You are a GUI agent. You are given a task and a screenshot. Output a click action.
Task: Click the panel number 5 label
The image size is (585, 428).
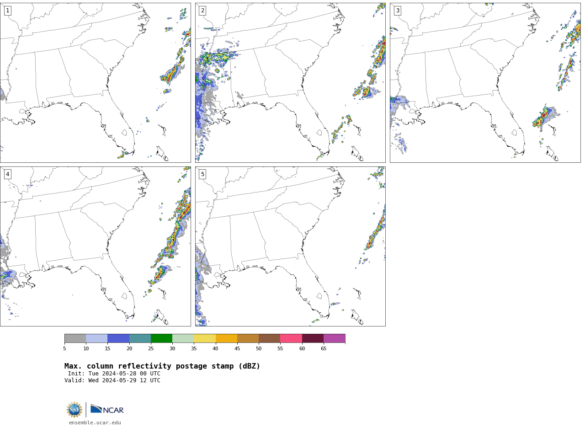(x=202, y=174)
